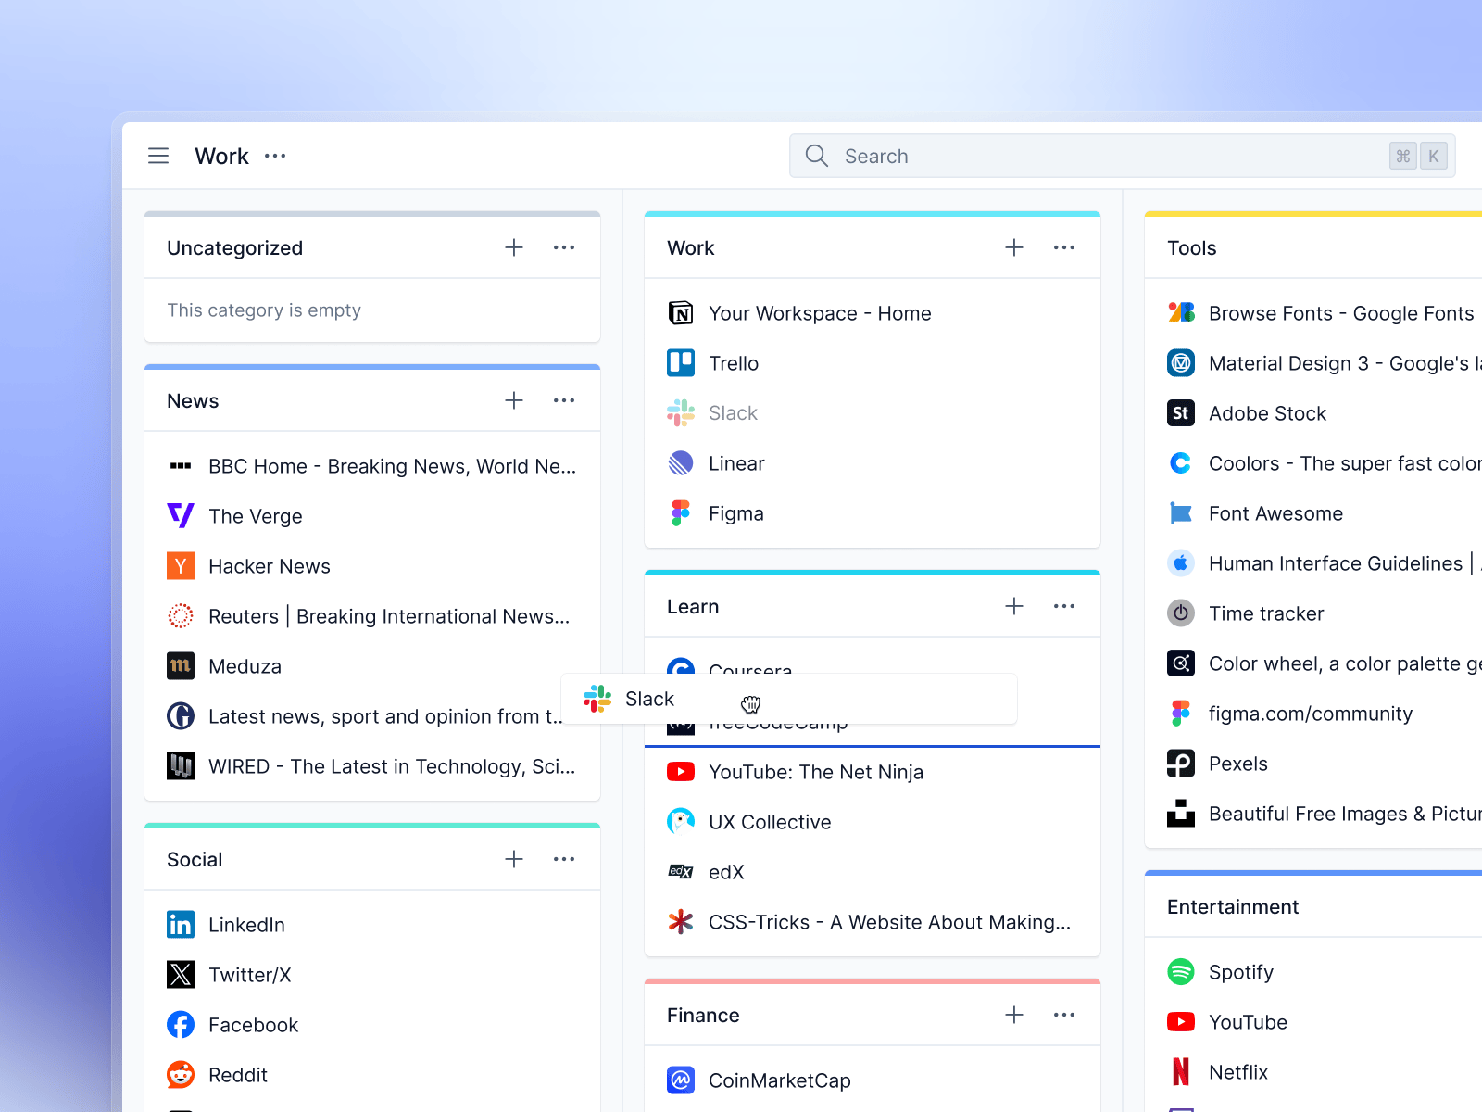1482x1112 pixels.
Task: Add bookmark to Learn category
Action: 1014,606
